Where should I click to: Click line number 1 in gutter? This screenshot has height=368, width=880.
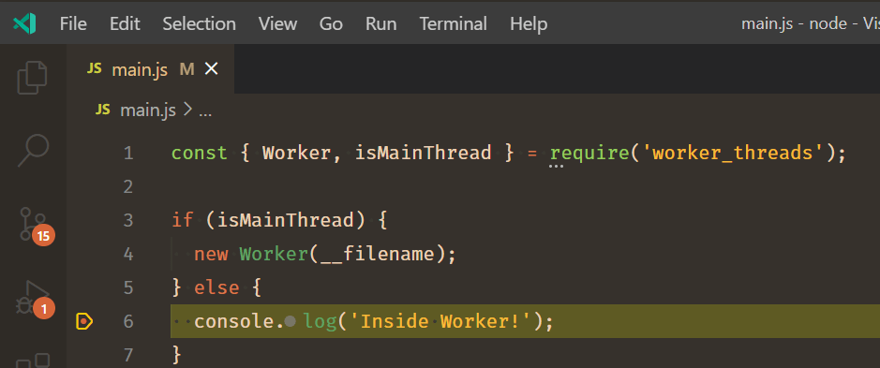(x=128, y=154)
